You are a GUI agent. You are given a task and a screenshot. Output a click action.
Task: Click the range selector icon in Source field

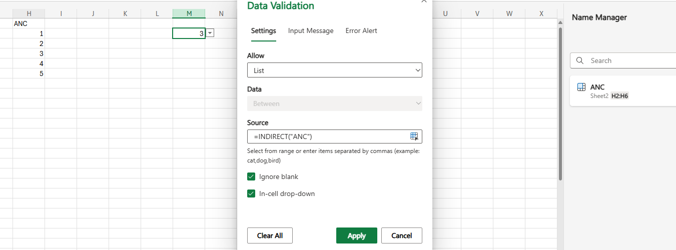coord(414,136)
